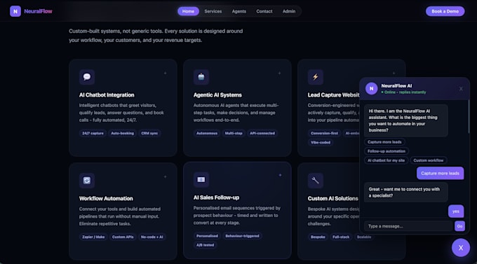
Task: Click the Workflow Automation heading
Action: pos(106,199)
